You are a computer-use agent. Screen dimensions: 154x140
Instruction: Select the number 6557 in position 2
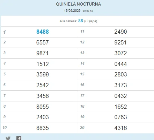(42, 42)
